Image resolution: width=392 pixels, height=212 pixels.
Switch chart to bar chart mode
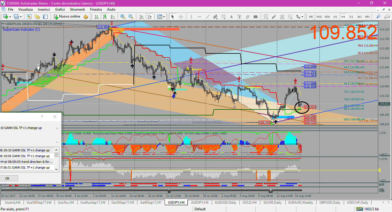[x=97, y=17]
